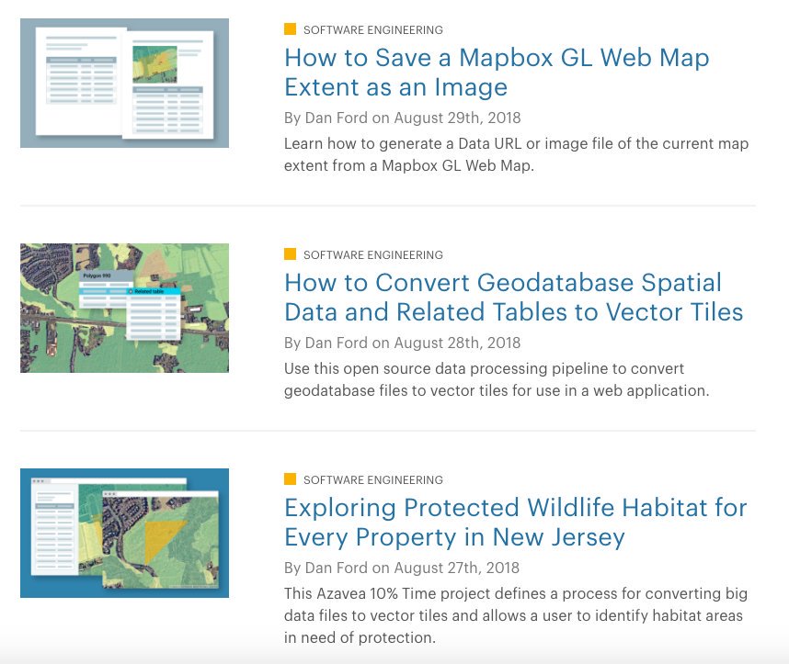This screenshot has width=789, height=664.
Task: Click the "Learn how to generate a Data URL" summary
Action: pos(516,154)
